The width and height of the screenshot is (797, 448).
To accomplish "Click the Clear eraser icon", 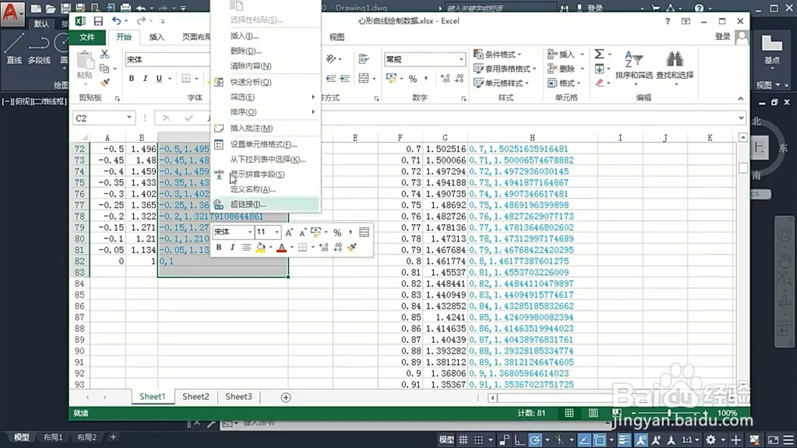I will 599,83.
